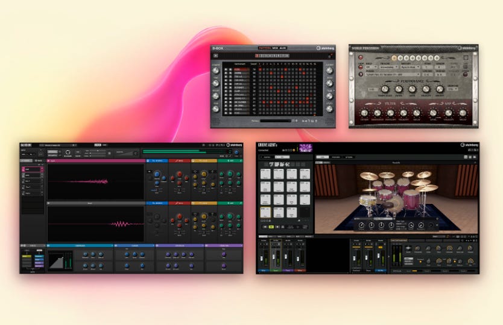This screenshot has width=503, height=325.
Task: Adjust rightmost master fader in Groove Agent mixer
Action: point(379,256)
